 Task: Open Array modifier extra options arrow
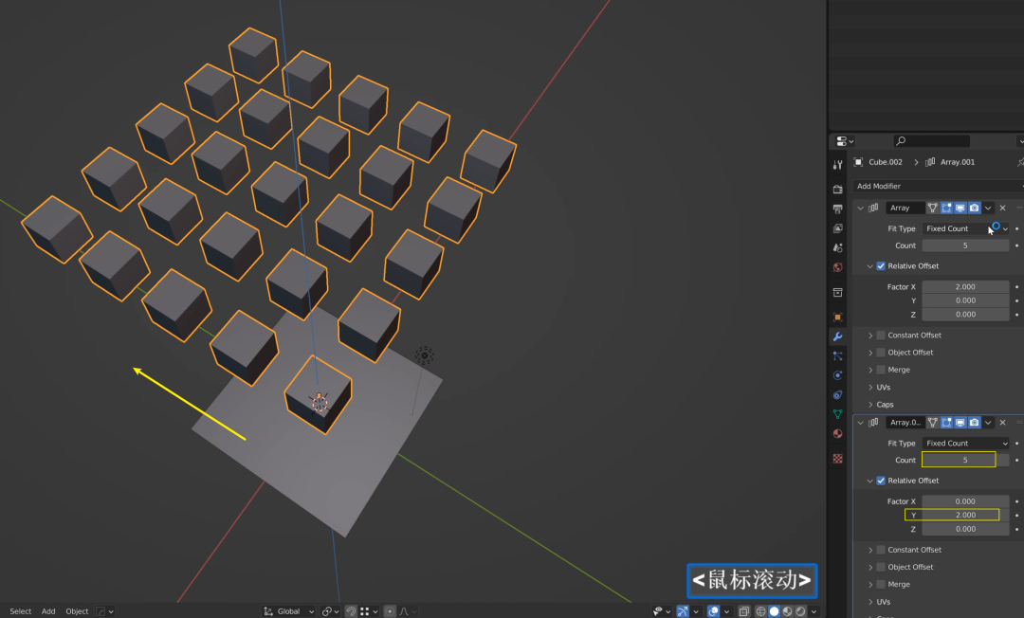point(988,208)
